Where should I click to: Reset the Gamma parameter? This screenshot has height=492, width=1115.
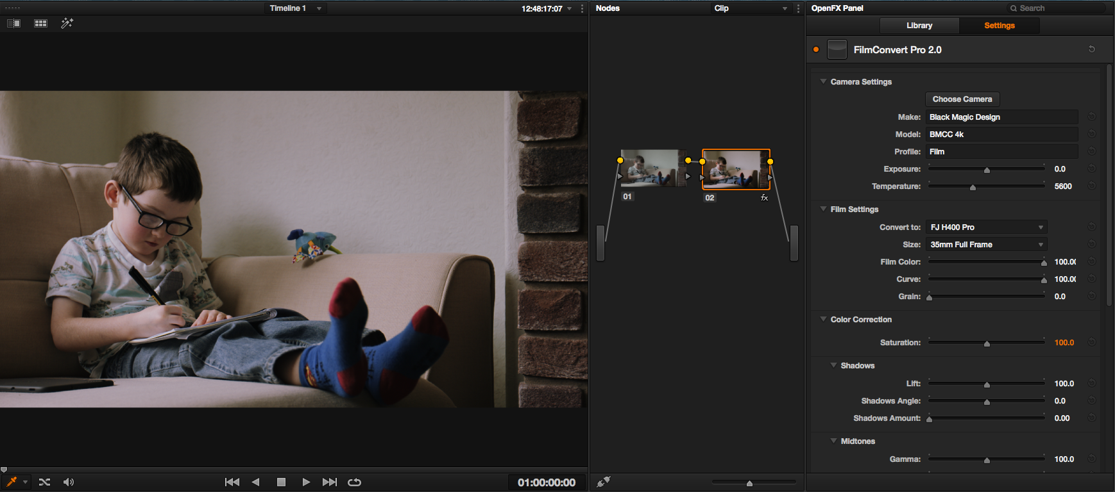[x=1092, y=459]
